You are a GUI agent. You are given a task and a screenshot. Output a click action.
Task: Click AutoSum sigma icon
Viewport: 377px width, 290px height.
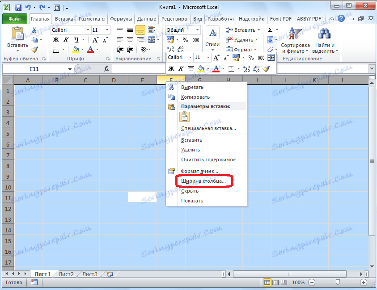coord(270,30)
